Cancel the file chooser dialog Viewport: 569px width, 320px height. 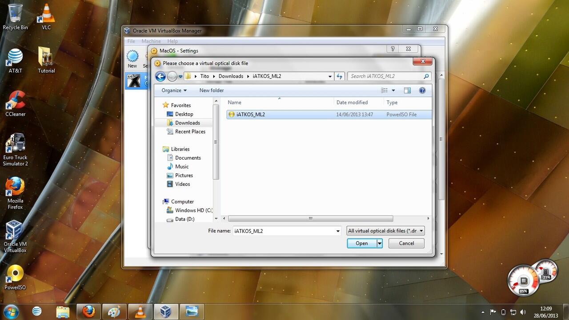tap(406, 243)
